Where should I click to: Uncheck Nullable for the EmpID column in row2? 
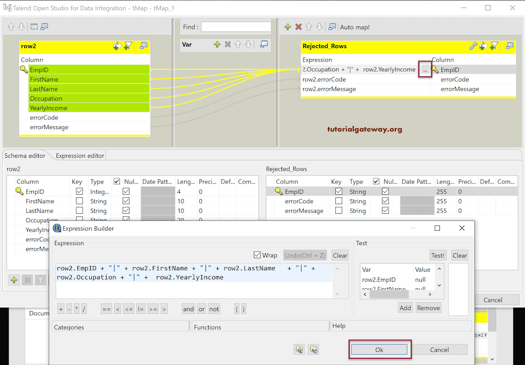[x=126, y=191]
